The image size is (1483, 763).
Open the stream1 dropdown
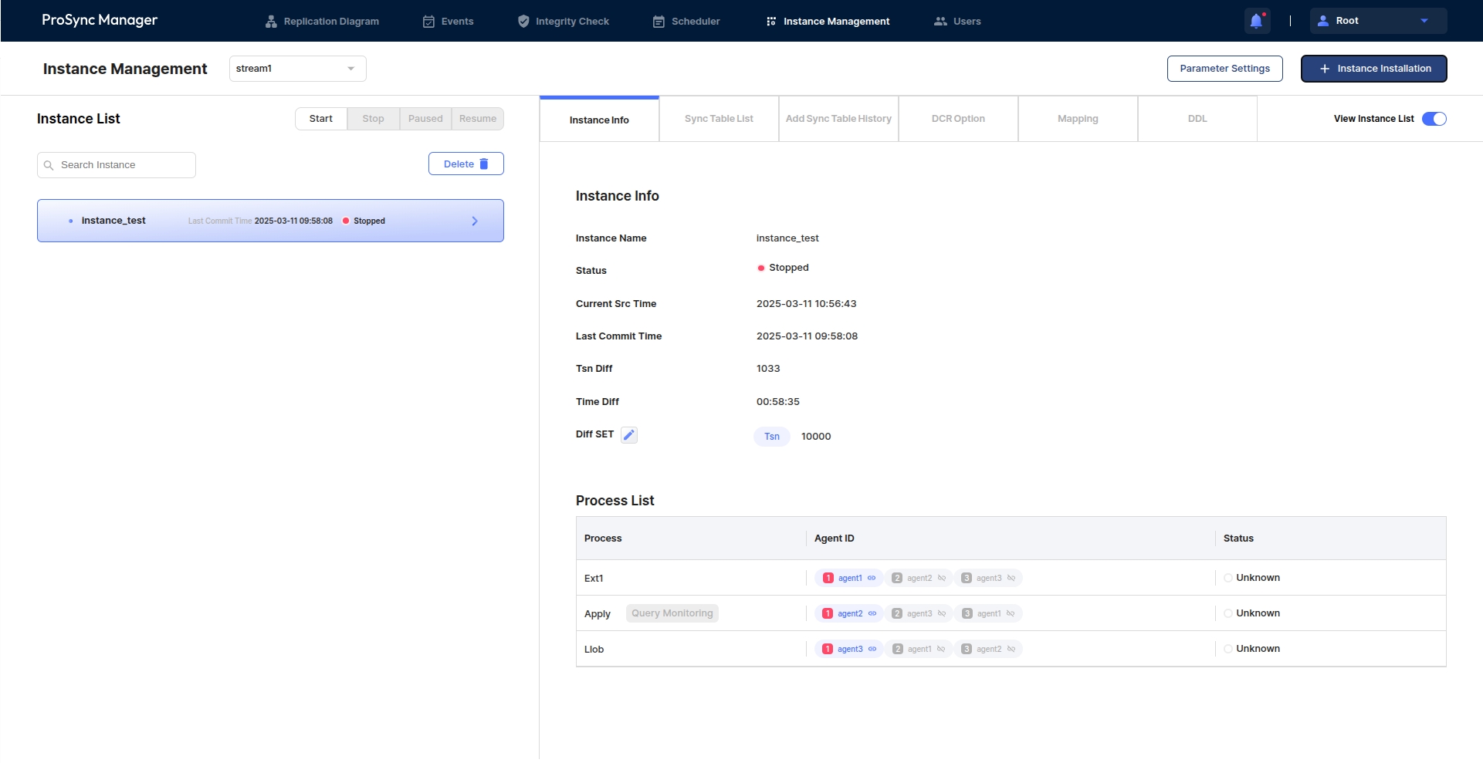[x=297, y=69]
